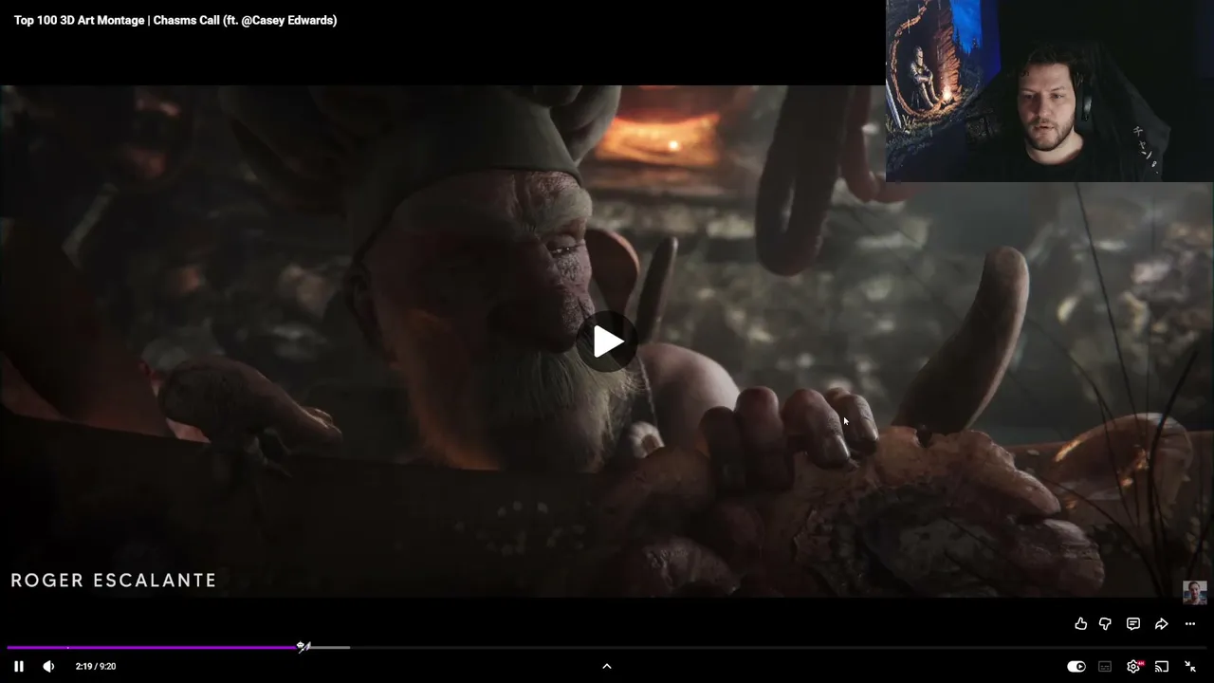The width and height of the screenshot is (1214, 683).
Task: Click the channel avatar watermark thumbnail
Action: pos(1195,593)
